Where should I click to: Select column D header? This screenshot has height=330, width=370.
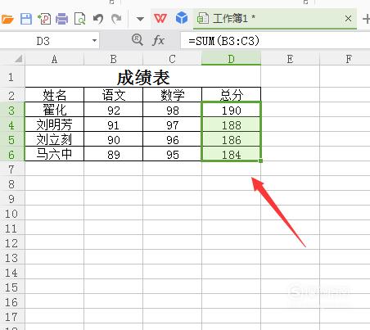coord(231,59)
